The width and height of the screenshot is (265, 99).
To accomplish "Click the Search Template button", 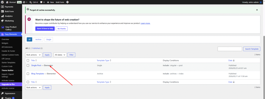I will point(252,49).
